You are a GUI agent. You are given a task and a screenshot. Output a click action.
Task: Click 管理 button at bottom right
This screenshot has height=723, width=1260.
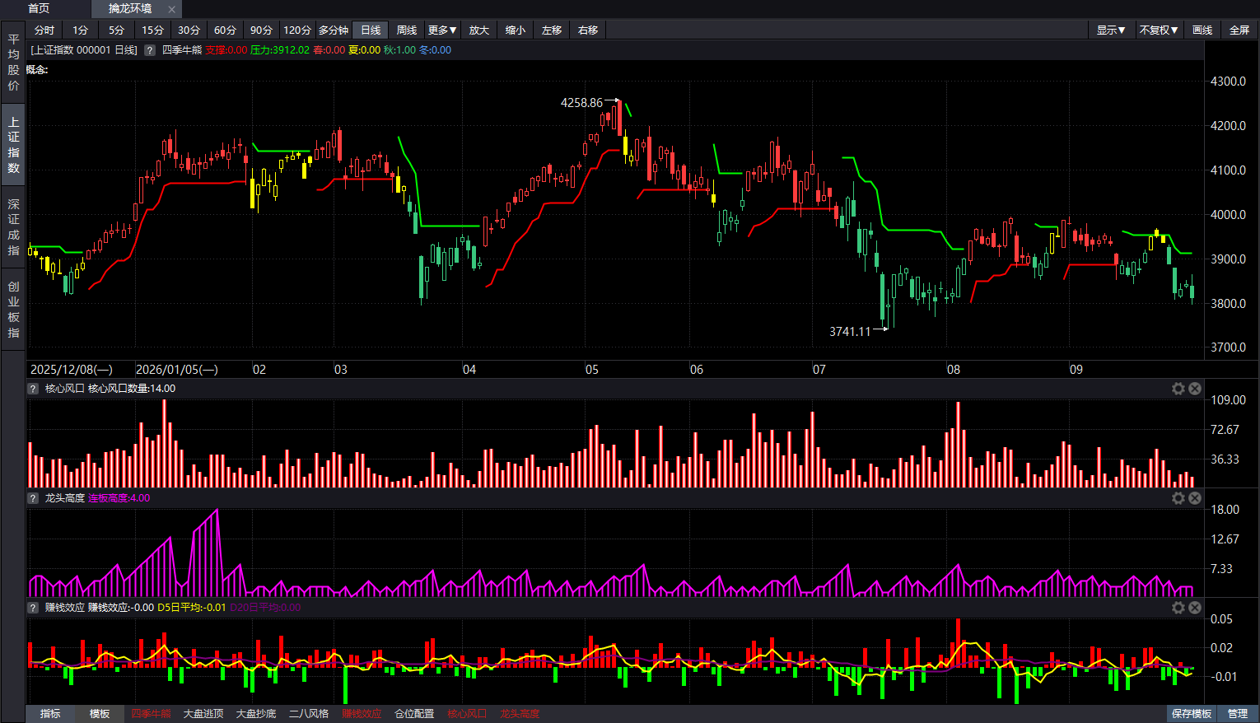pos(1238,714)
